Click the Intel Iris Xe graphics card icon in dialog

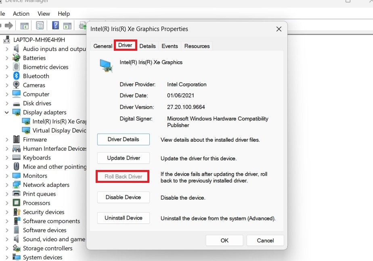(106, 66)
